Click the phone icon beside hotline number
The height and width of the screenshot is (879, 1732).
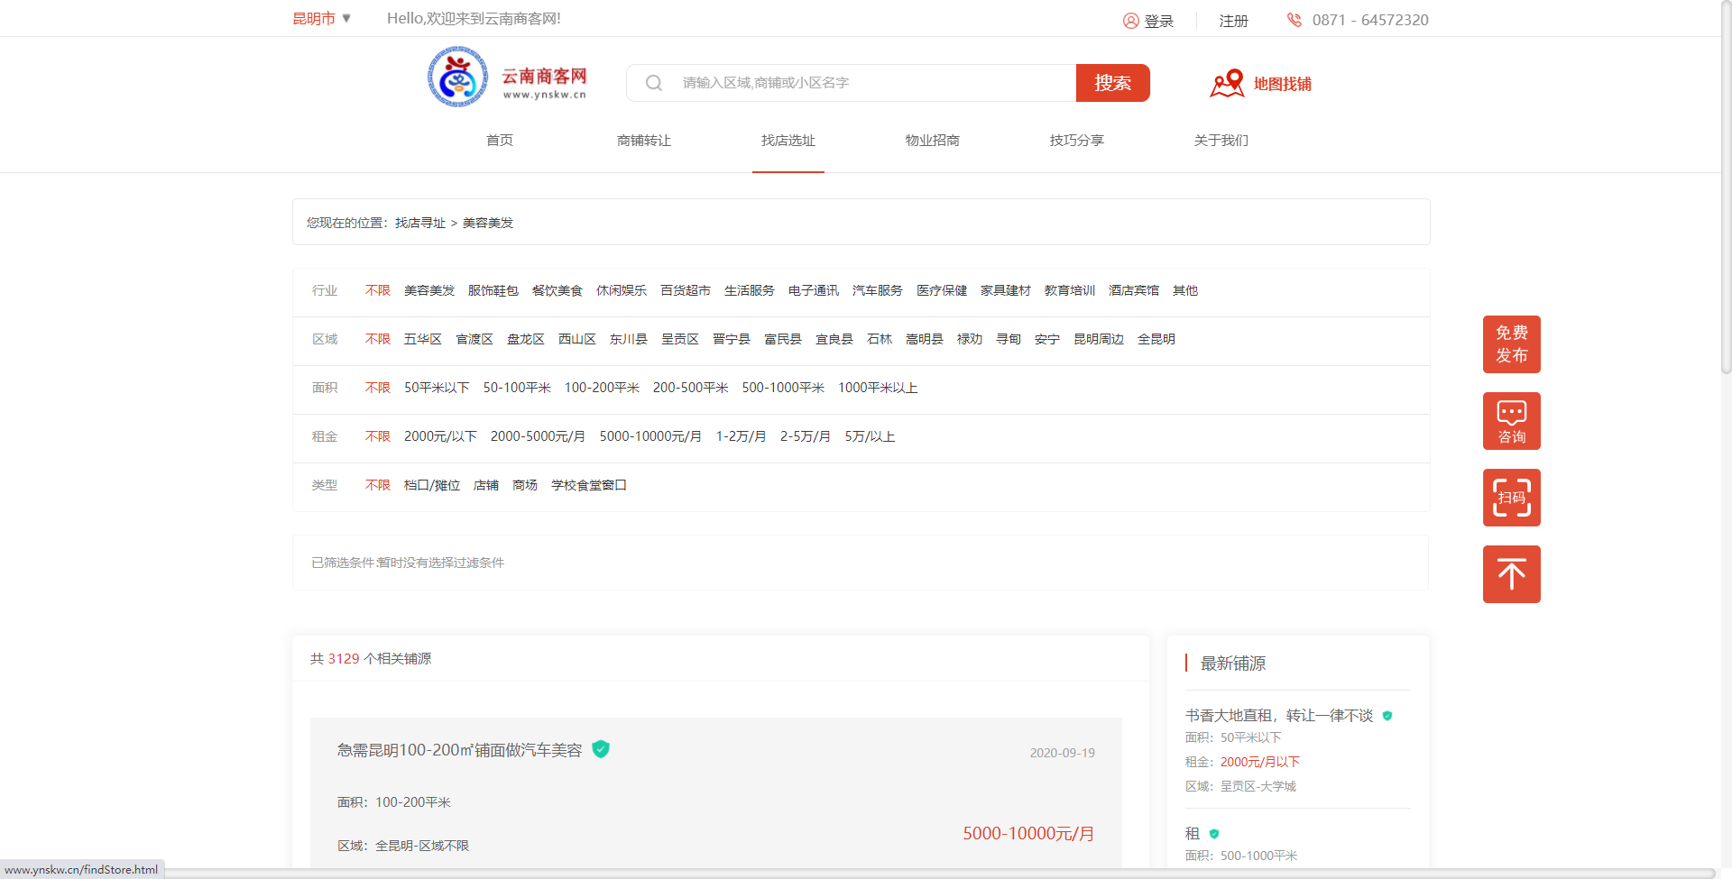(x=1294, y=20)
